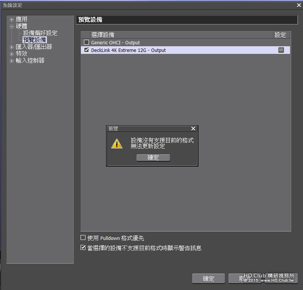Select the 輸入控制器 tree label
The image size is (303, 290).
(30, 60)
